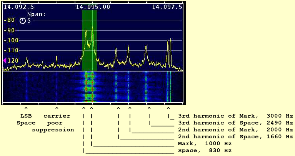Click the -100 dB scale label
The image size is (295, 156).
click(8, 40)
